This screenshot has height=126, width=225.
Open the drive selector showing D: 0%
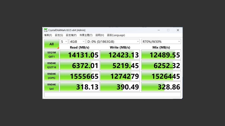tap(113, 42)
